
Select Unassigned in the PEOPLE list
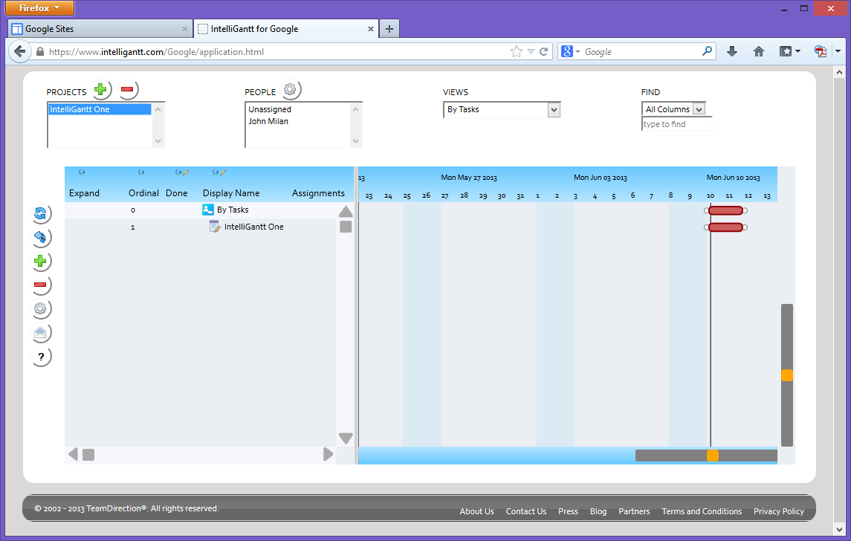(268, 108)
